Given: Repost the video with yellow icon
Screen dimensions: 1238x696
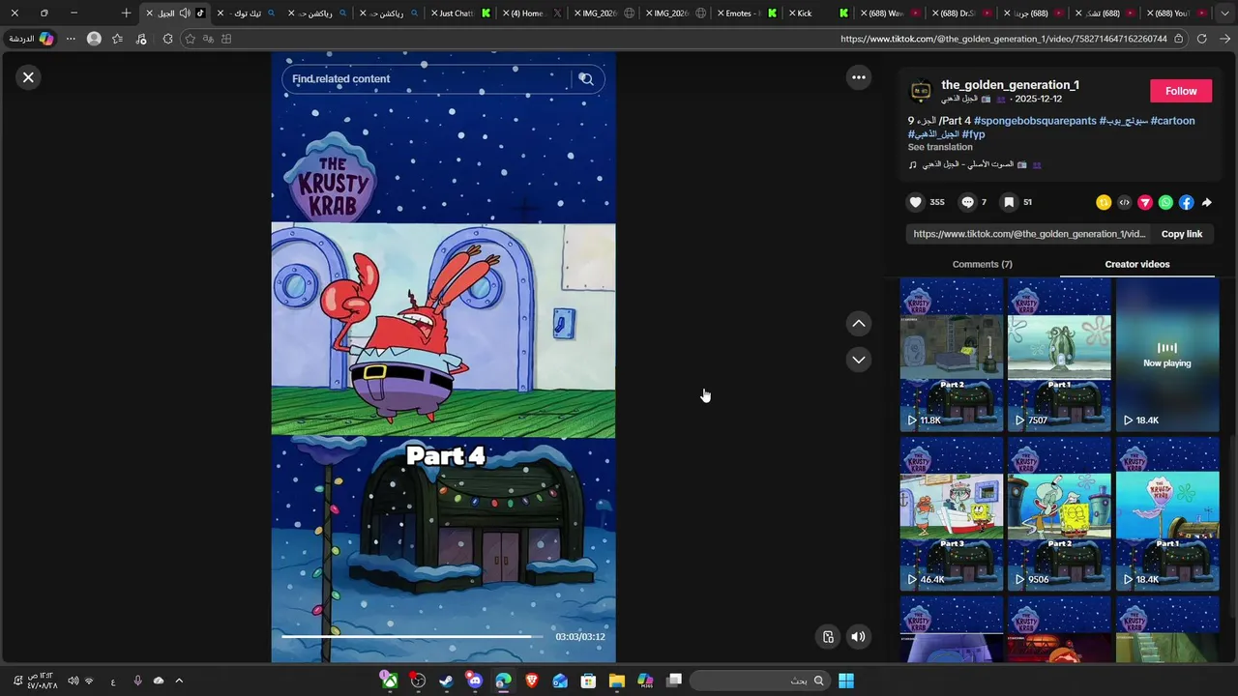Looking at the screenshot, I should (1104, 202).
